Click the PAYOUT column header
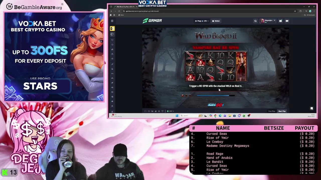 click(x=304, y=128)
